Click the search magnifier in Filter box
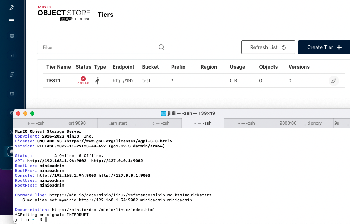Image resolution: width=350 pixels, height=224 pixels. click(x=161, y=47)
